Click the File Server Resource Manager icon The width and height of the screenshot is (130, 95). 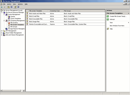(x=4, y=13)
